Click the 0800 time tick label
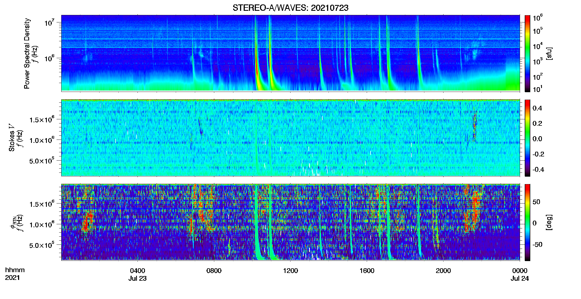This screenshot has width=581, height=299. tap(214, 271)
